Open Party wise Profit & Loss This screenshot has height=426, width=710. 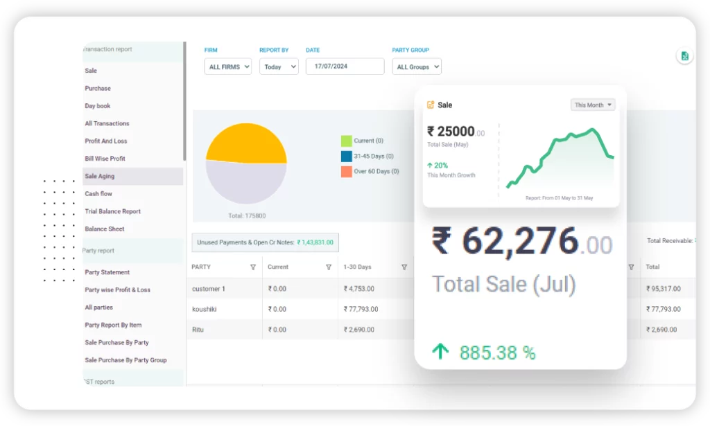118,290
